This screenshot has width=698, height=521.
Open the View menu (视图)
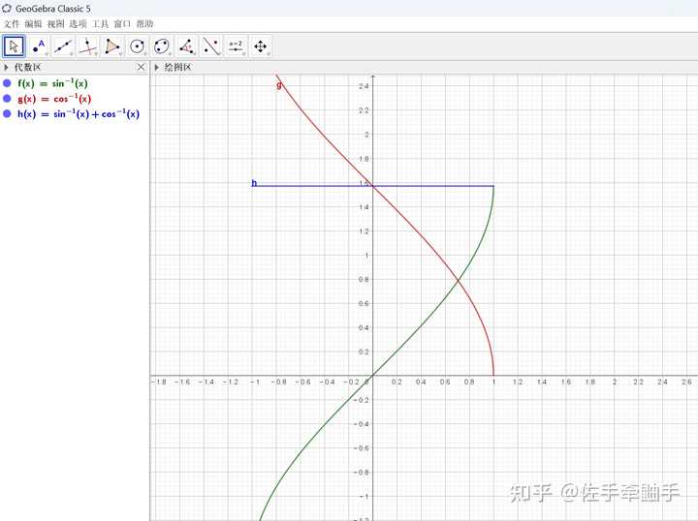point(55,24)
